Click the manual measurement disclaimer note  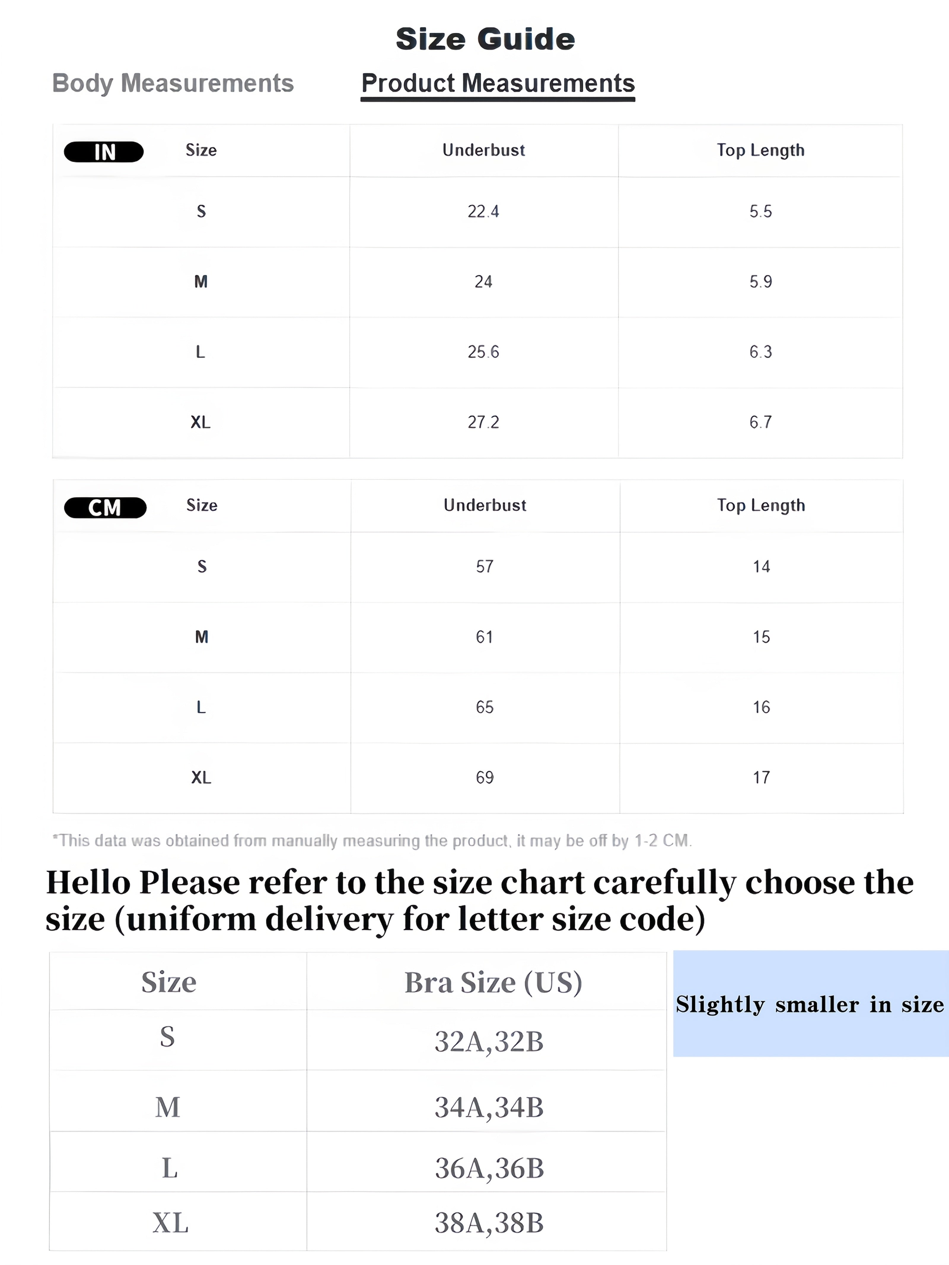[x=372, y=841]
